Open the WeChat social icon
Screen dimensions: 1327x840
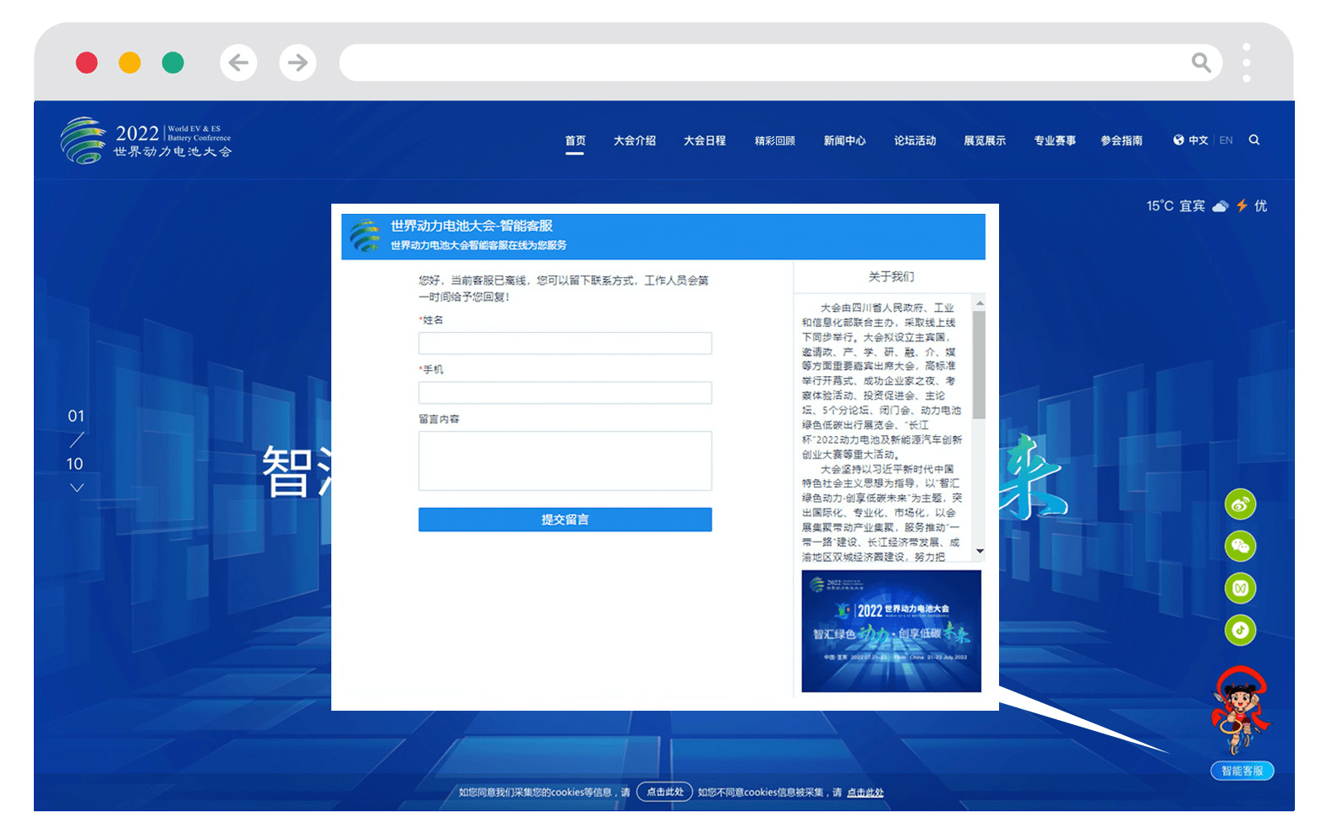[1240, 546]
